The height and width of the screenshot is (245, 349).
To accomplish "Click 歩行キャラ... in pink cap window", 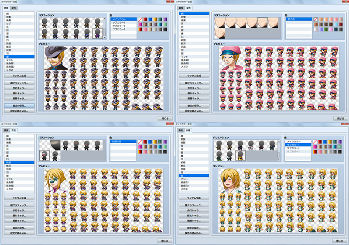I will [x=194, y=88].
